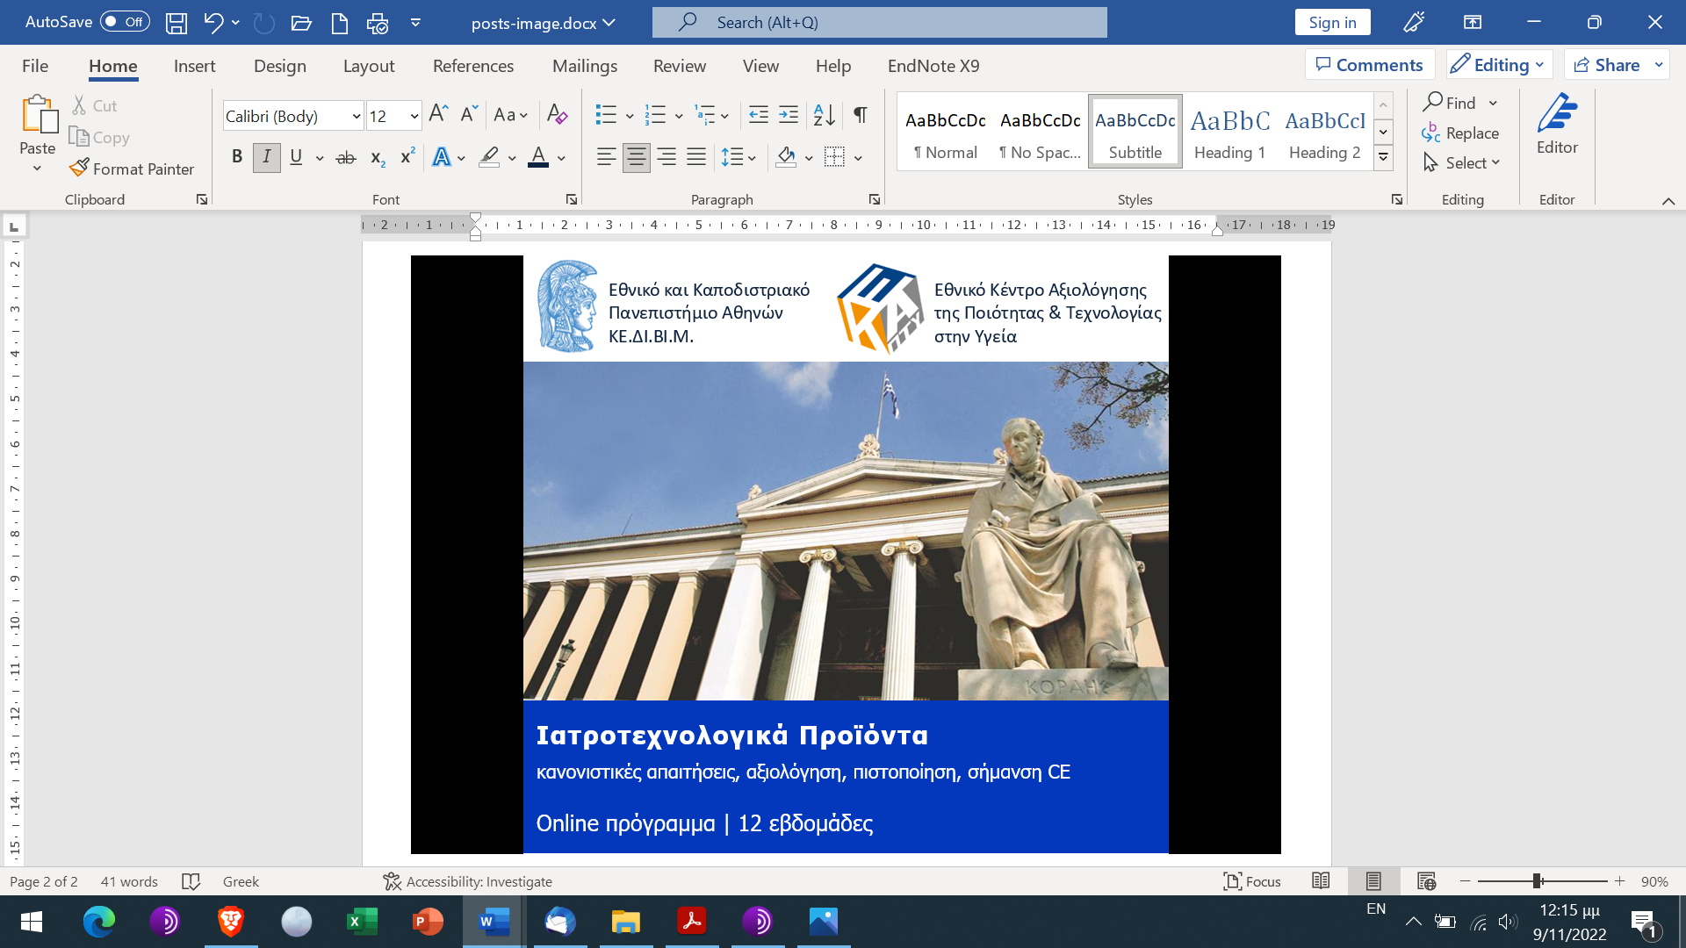Click the Comments button

coord(1369,65)
